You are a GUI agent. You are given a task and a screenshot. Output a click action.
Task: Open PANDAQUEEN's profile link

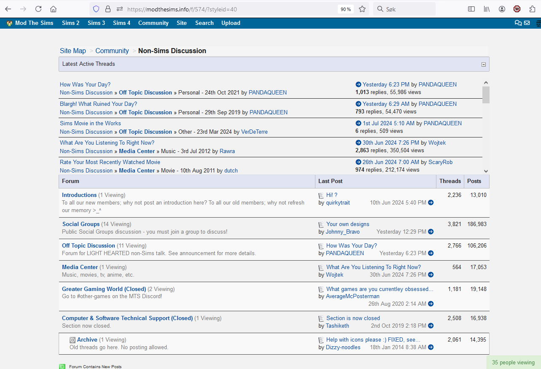pyautogui.click(x=268, y=92)
